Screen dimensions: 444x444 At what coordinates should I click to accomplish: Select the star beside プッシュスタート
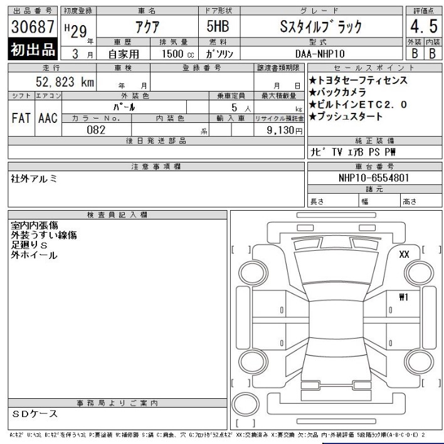[x=313, y=117]
